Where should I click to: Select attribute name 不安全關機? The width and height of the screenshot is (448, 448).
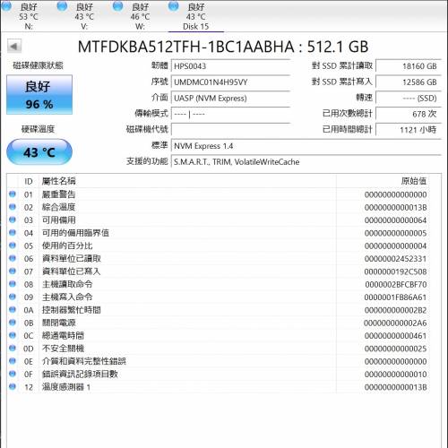[63, 349]
